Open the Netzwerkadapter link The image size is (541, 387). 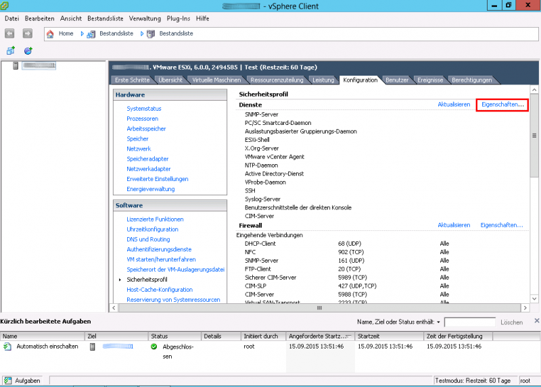pos(148,169)
